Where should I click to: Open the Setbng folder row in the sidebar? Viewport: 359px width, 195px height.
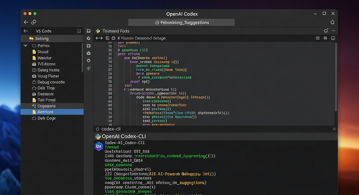(x=42, y=39)
